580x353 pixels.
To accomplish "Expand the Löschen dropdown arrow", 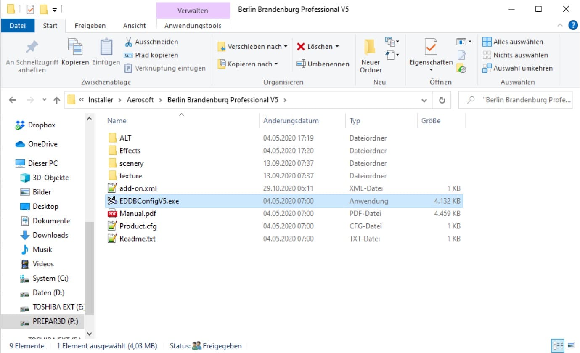I will pyautogui.click(x=337, y=47).
